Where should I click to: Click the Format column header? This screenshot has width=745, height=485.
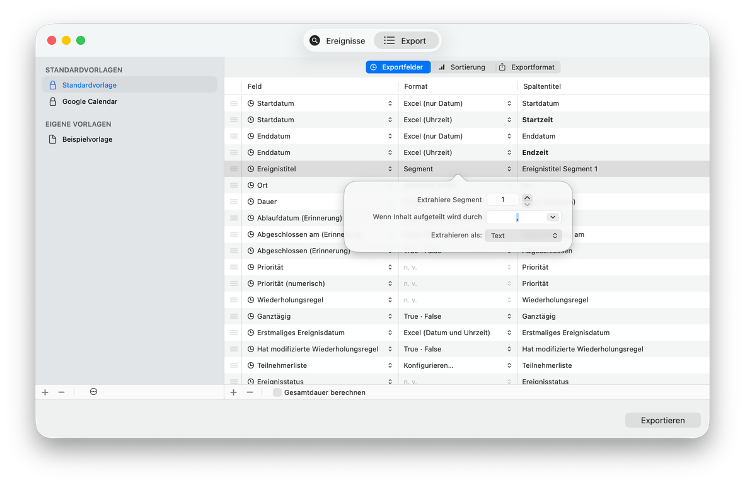tap(416, 86)
